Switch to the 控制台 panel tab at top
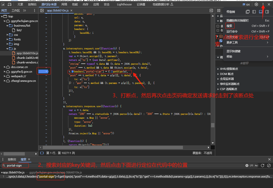 tap(32, 4)
